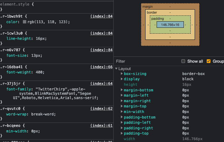This screenshot has height=142, width=224.
Task: Click the 146.766×16 content box in box model
Action: [170, 25]
